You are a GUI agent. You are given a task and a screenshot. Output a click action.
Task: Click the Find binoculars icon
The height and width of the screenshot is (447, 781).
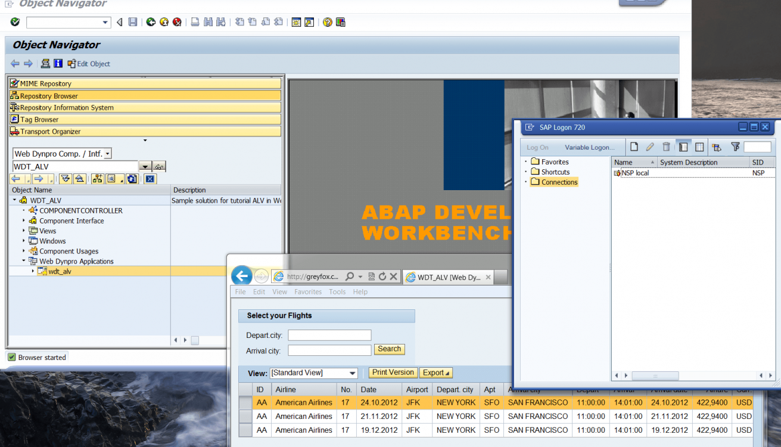208,22
